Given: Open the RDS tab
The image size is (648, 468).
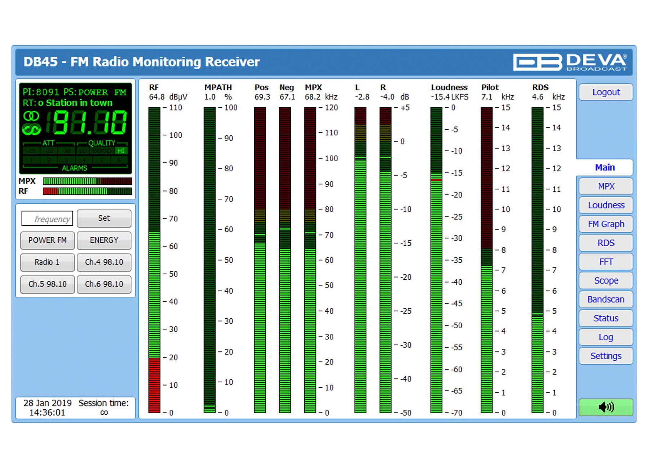Looking at the screenshot, I should pos(606,243).
